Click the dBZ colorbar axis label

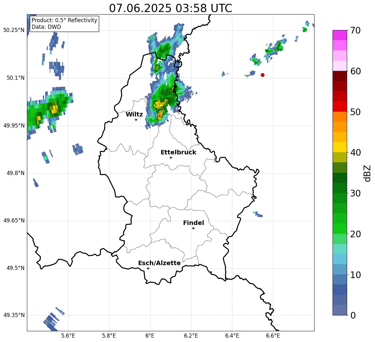367,173
